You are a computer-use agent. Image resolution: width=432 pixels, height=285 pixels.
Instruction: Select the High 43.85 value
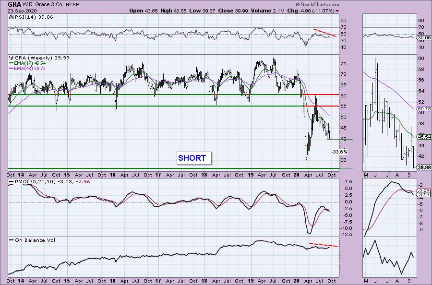pyautogui.click(x=173, y=11)
